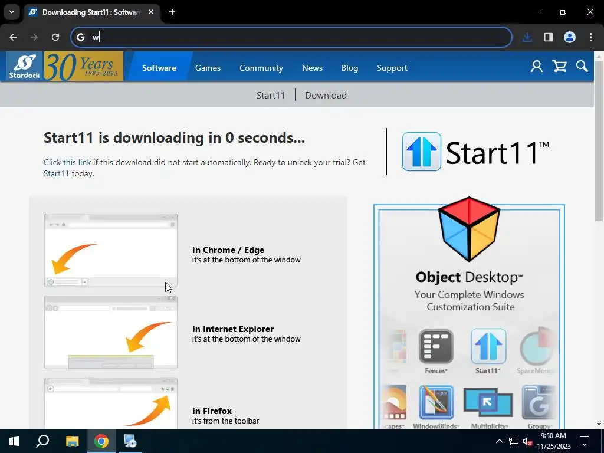Open the Blog nav item
This screenshot has height=453, width=604.
(x=349, y=68)
